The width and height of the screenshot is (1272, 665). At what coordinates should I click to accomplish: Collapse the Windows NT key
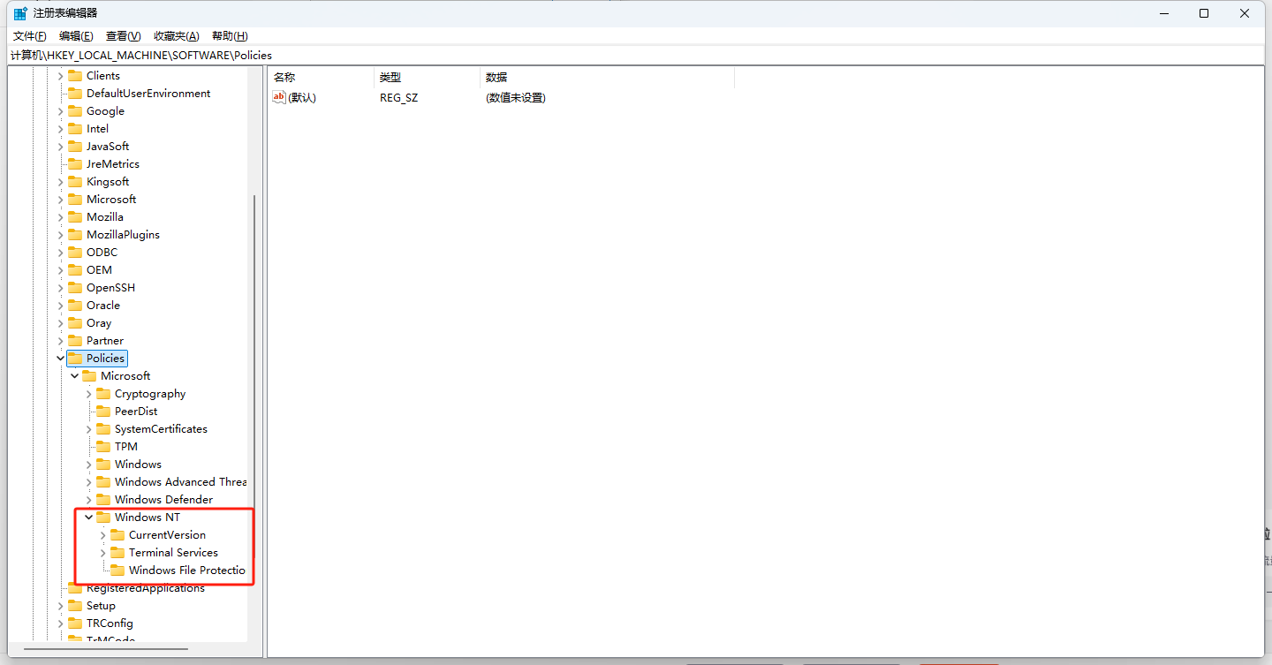click(88, 518)
